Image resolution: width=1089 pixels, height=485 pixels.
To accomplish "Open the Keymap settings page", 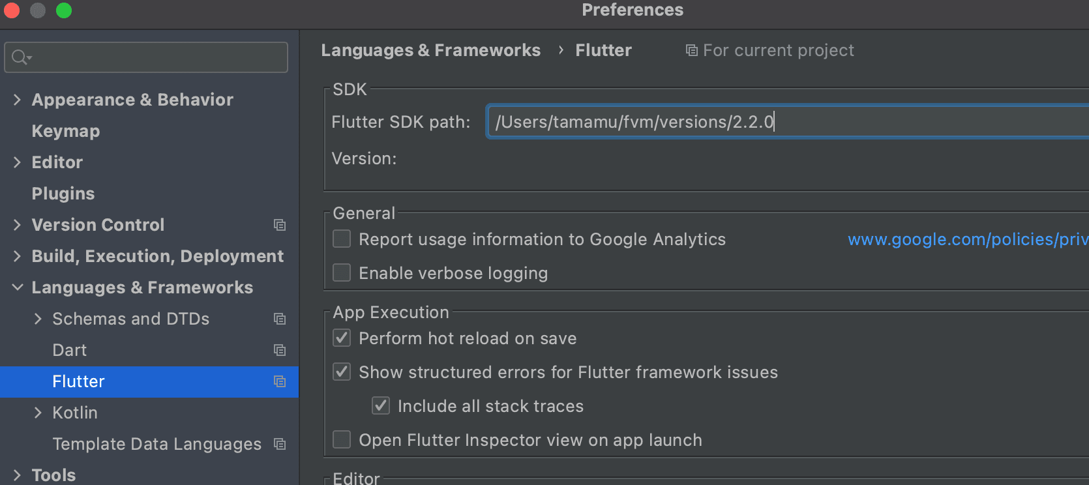I will pyautogui.click(x=66, y=131).
